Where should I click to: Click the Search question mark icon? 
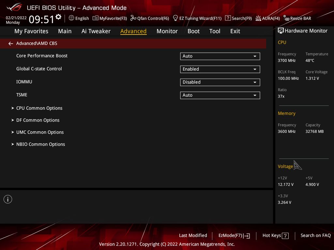[228, 18]
